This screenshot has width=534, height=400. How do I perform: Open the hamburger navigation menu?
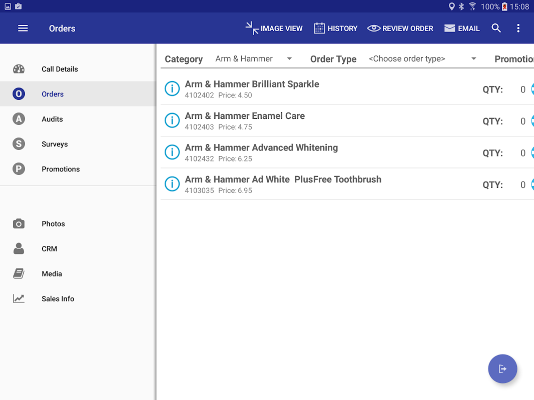click(23, 28)
